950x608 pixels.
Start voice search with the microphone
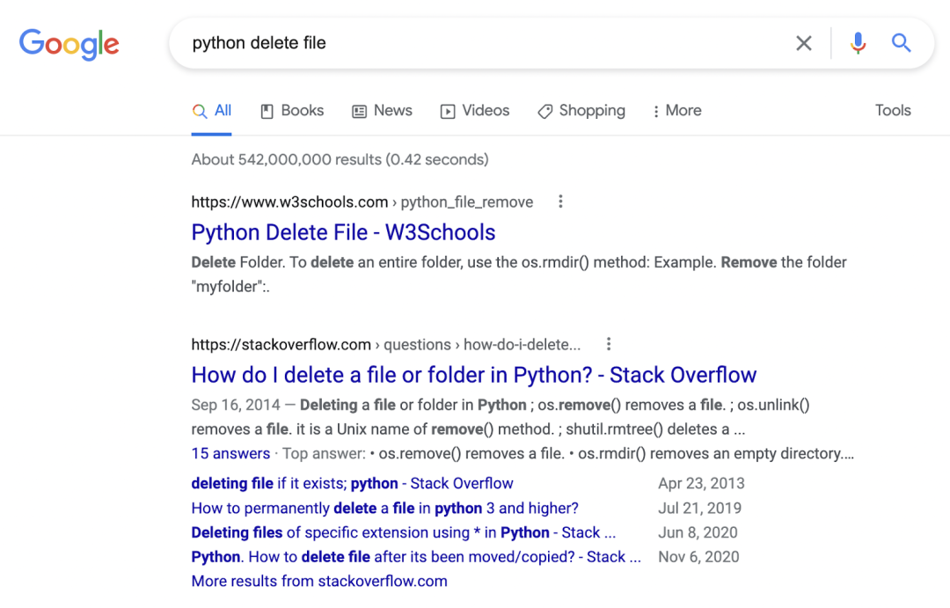pyautogui.click(x=858, y=43)
